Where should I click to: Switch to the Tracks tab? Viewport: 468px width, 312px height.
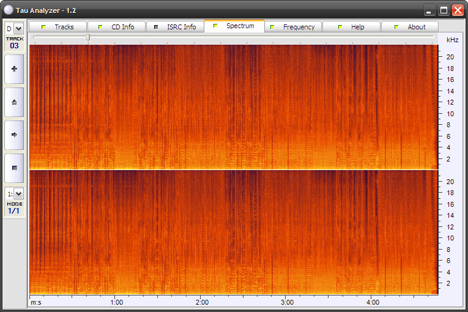click(x=58, y=27)
